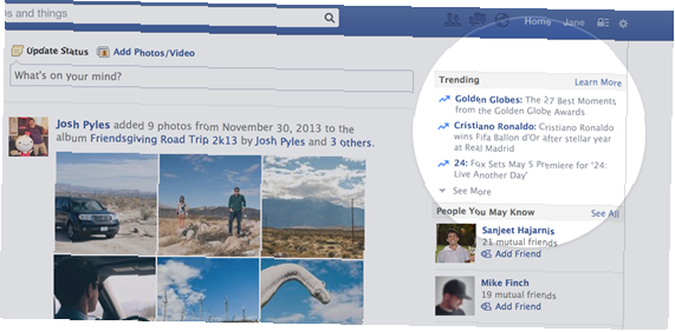Click the 3 others link in post
Screen dimensions: 675x332
coord(352,142)
